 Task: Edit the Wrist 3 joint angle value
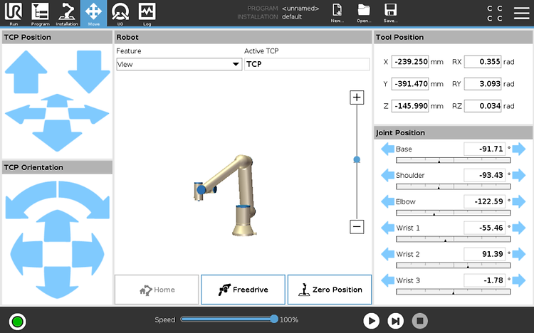(x=485, y=280)
